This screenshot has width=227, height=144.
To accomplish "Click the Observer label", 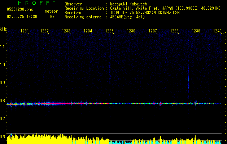I will tap(73, 4).
